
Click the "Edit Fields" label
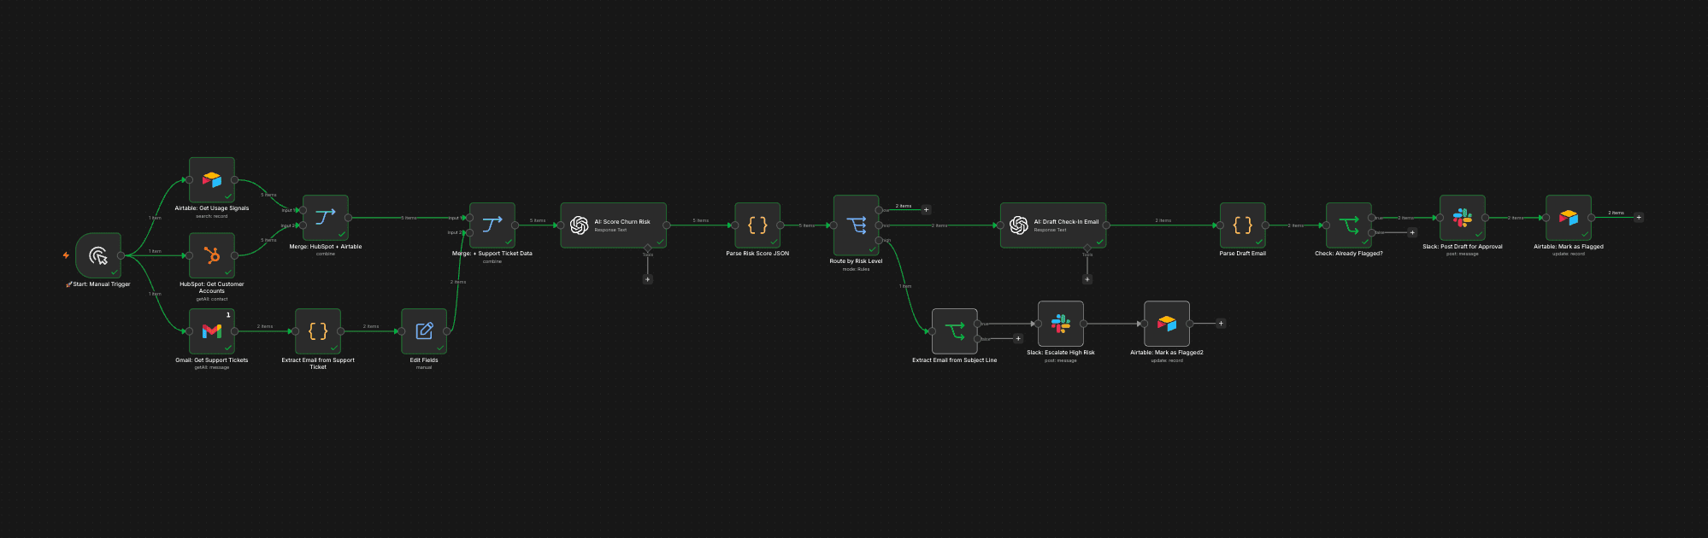click(424, 360)
